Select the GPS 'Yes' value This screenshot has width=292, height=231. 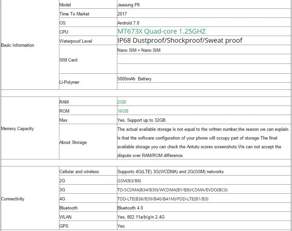[121, 226]
